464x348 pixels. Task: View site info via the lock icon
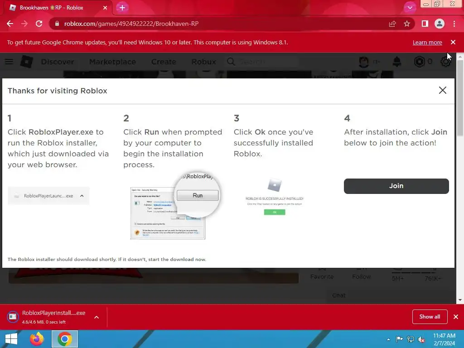coord(57,24)
